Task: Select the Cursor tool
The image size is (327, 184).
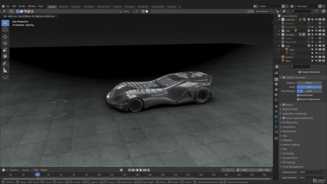Action: [x=5, y=30]
